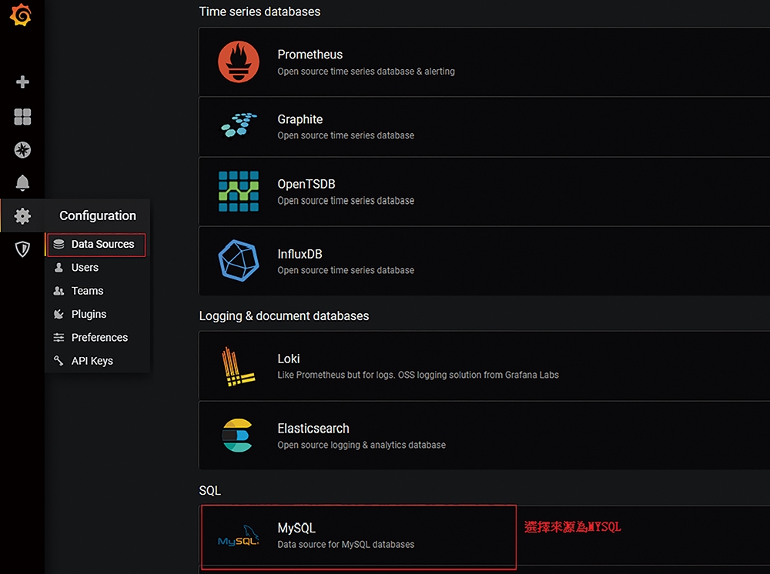The image size is (770, 574).
Task: Click the Configuration menu header
Action: pyautogui.click(x=98, y=216)
